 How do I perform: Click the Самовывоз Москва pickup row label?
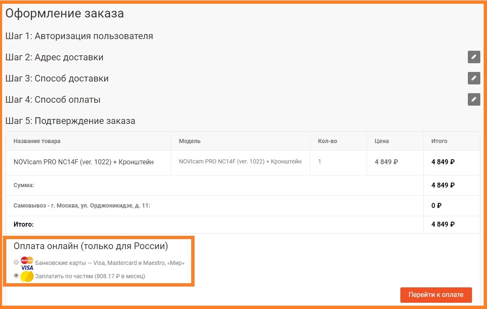(x=82, y=206)
